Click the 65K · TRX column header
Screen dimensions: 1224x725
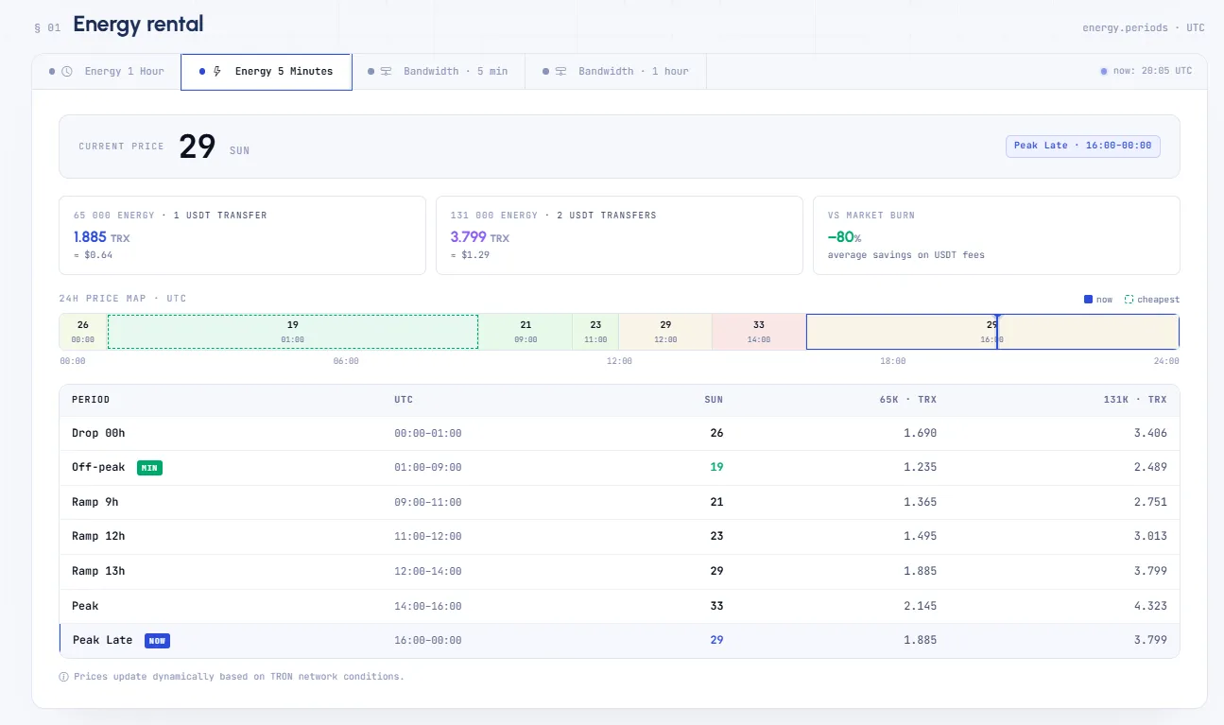click(908, 400)
